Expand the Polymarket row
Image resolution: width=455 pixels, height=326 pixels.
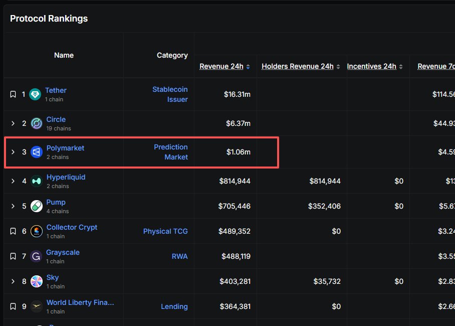13,151
